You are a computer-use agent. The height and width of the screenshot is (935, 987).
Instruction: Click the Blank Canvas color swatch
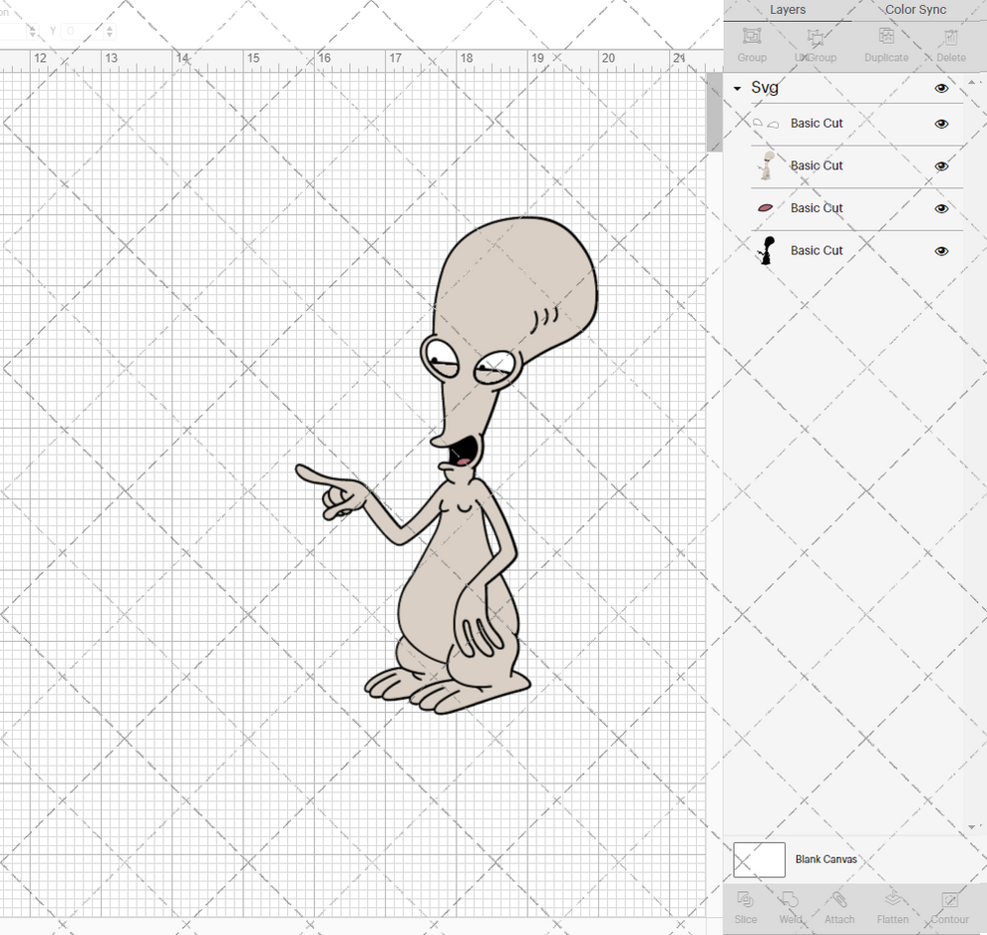click(x=759, y=859)
